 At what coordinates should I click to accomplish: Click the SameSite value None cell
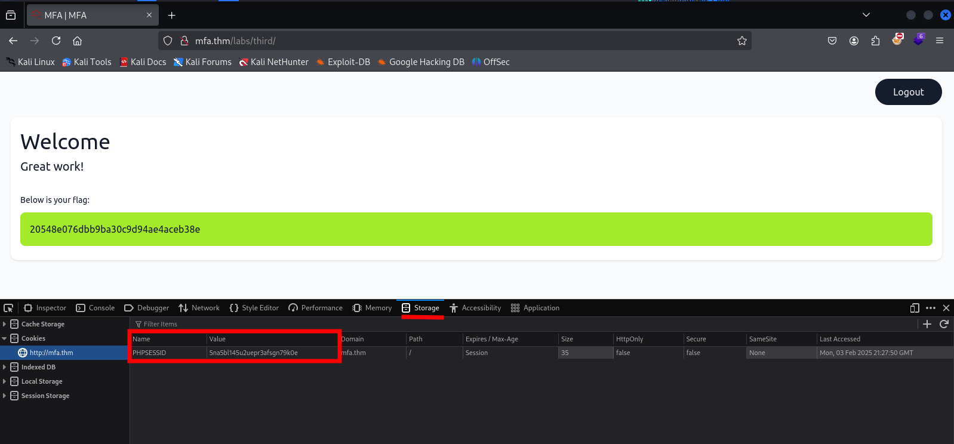781,353
